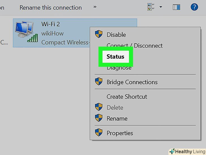Screen dimensions: 206x155
Task: Click the shield icon beside Disable
Action: coord(98,35)
